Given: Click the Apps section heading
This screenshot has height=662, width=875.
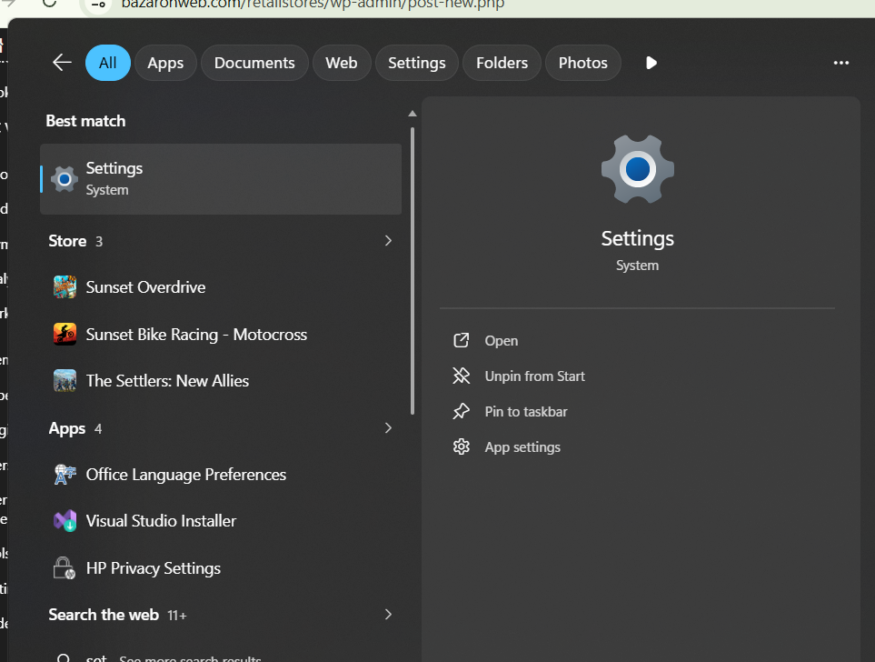Looking at the screenshot, I should coord(67,428).
